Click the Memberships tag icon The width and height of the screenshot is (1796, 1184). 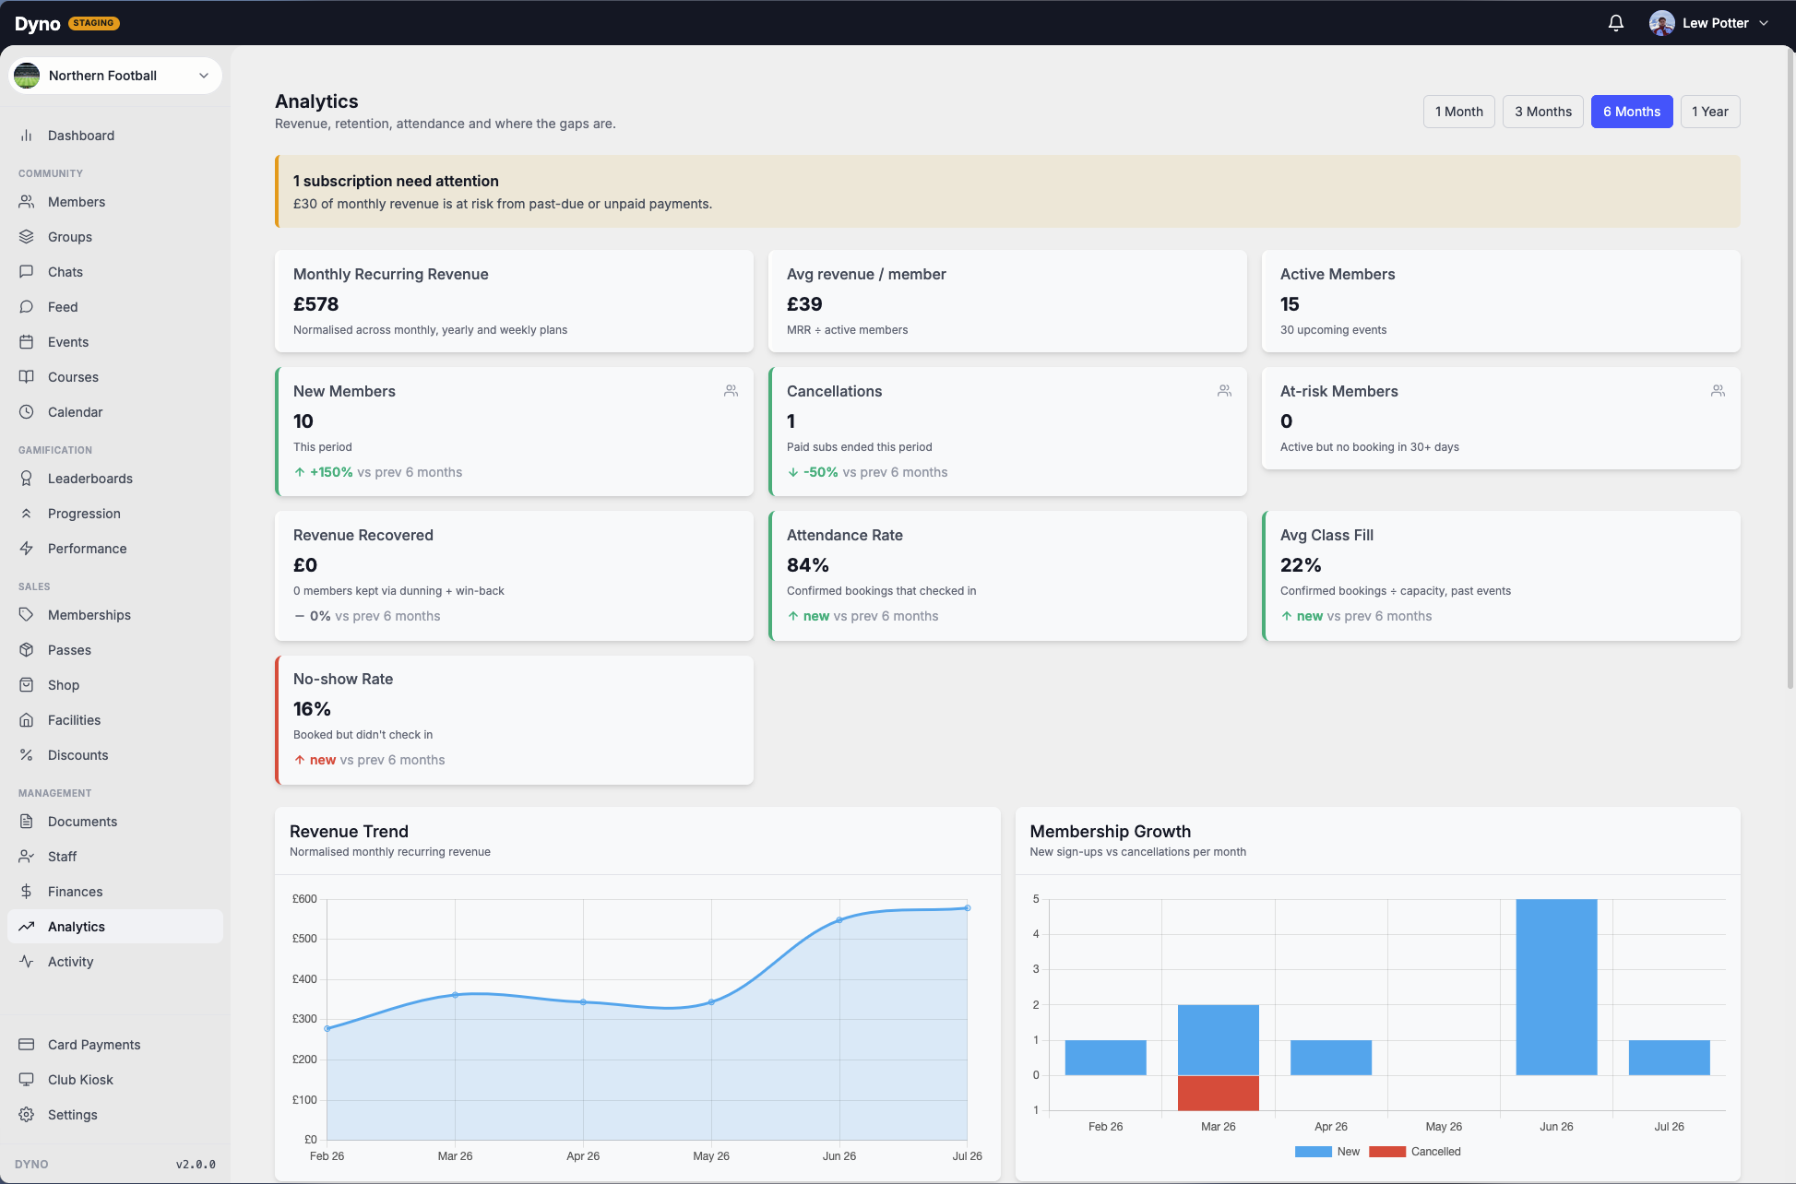click(x=27, y=615)
